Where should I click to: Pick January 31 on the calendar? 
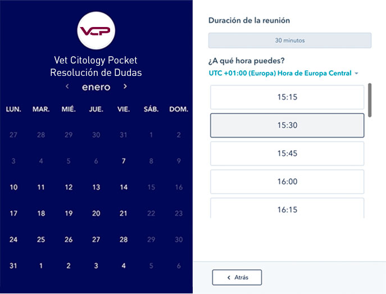click(13, 266)
